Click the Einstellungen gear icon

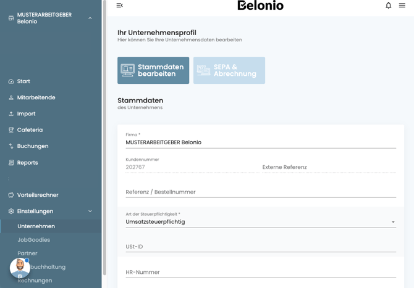(11, 212)
